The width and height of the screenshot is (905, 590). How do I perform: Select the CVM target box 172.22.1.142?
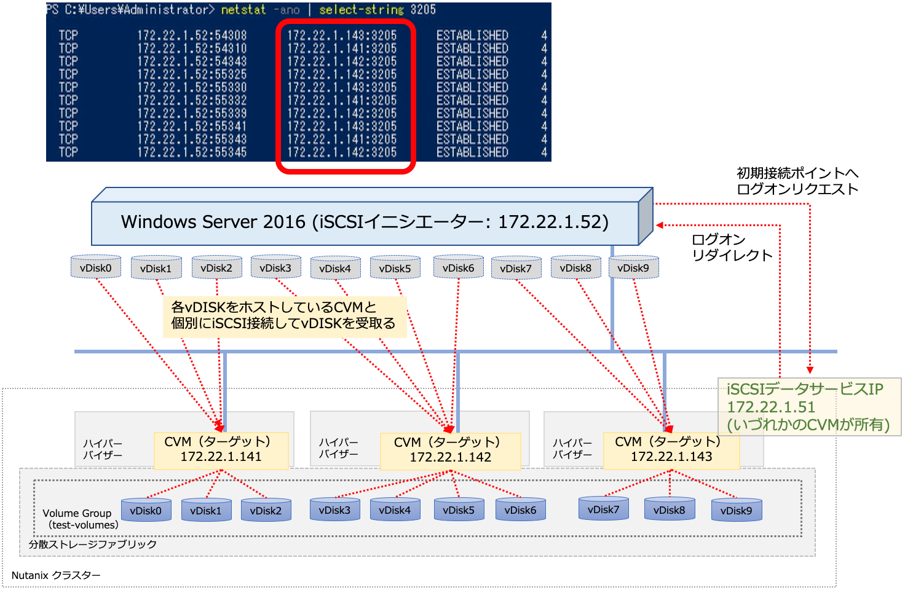451,451
